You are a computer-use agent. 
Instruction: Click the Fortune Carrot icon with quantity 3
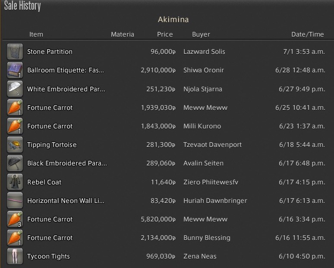click(15, 219)
